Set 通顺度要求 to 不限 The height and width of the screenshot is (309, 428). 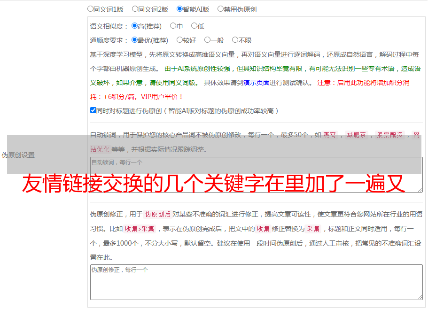(x=235, y=40)
